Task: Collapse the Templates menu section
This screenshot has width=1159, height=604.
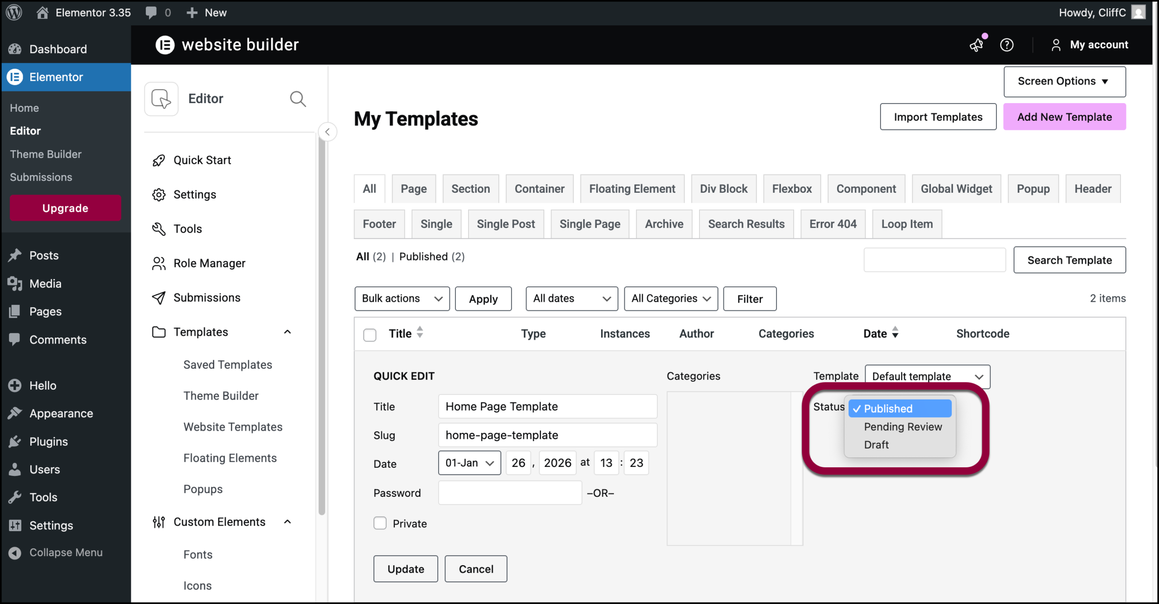Action: tap(287, 332)
